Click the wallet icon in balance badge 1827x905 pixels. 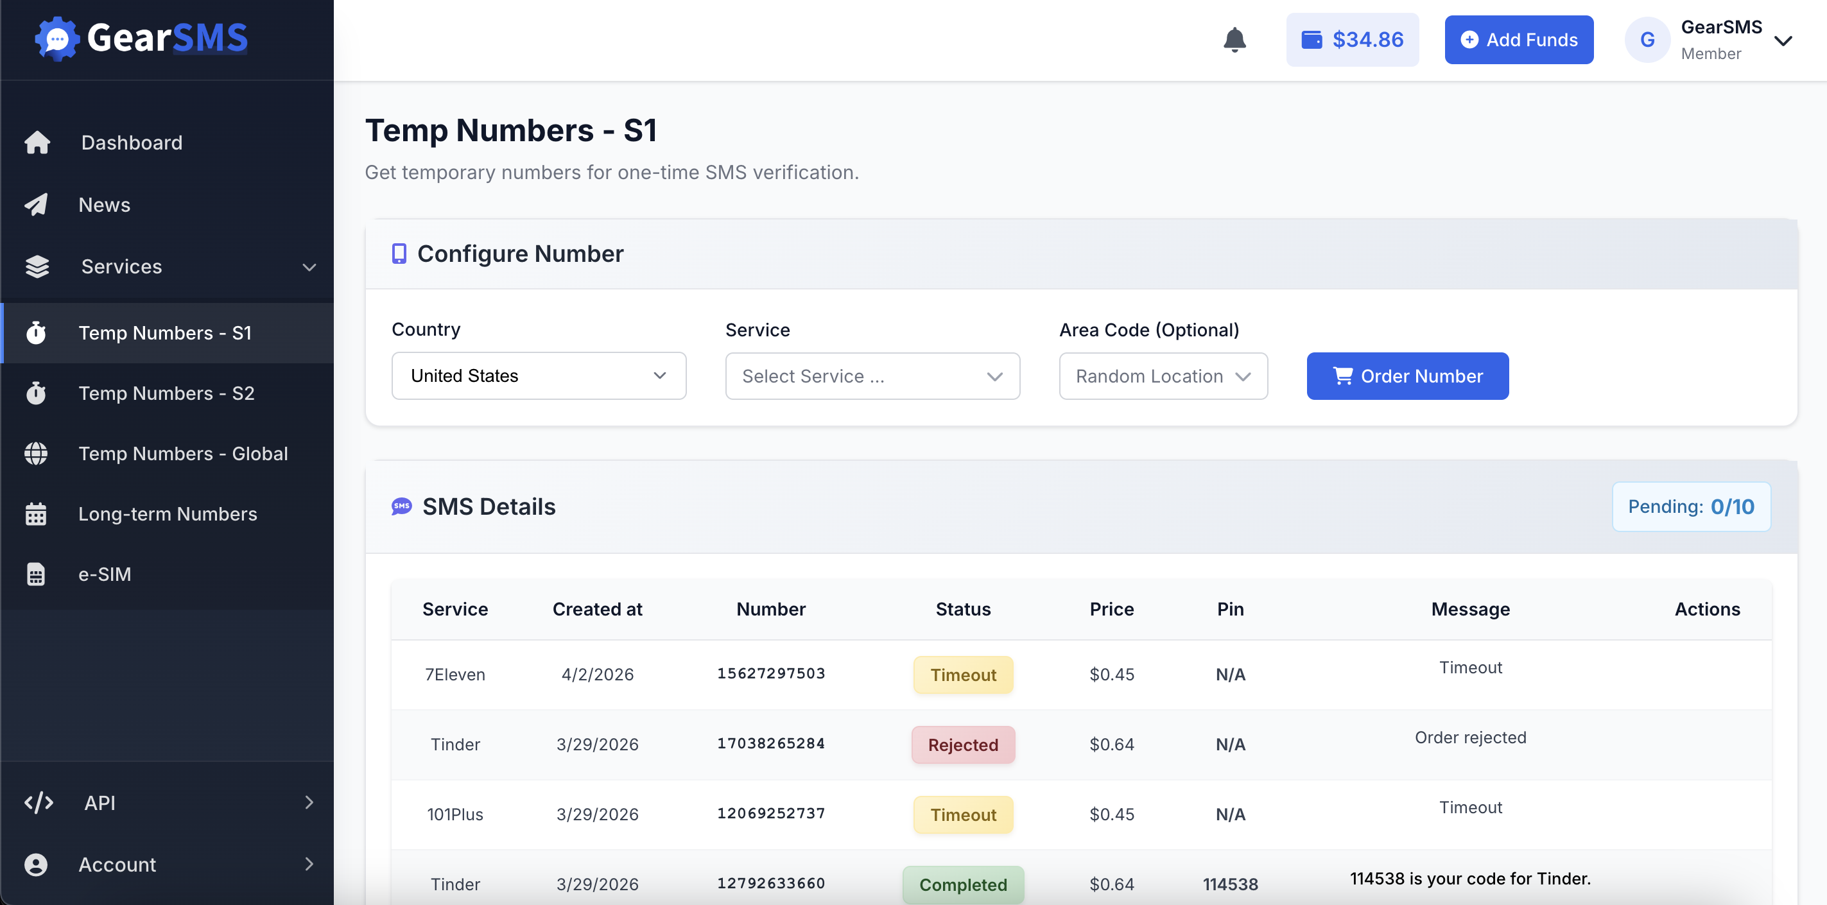pyautogui.click(x=1312, y=40)
